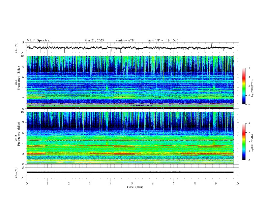
Task: Click time axis tick label "1"
Action: click(x=48, y=183)
